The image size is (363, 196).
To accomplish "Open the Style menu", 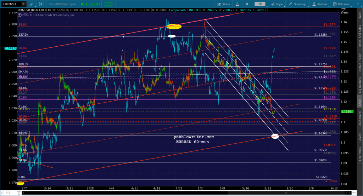I will tap(277, 4).
